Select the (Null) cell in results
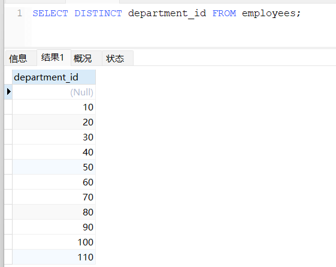336x267 pixels. [x=54, y=92]
